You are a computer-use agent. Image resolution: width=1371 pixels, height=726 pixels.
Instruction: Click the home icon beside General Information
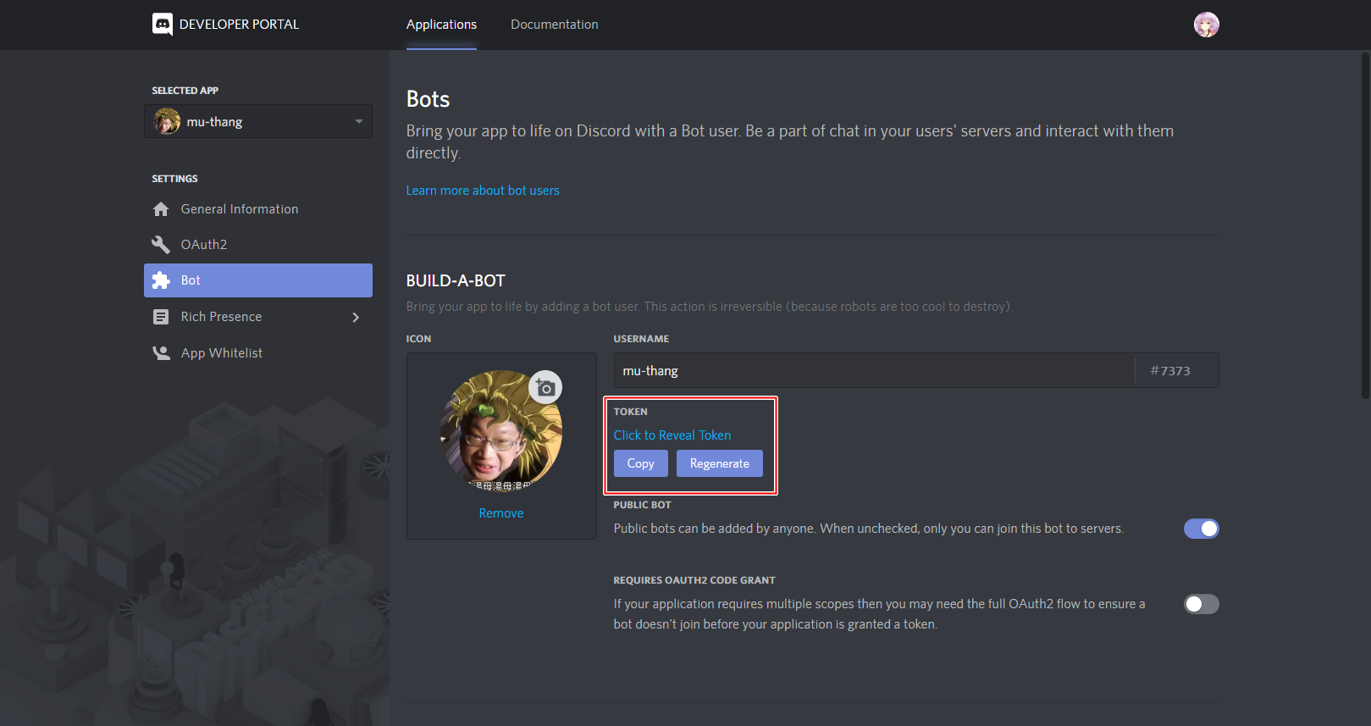coord(161,209)
